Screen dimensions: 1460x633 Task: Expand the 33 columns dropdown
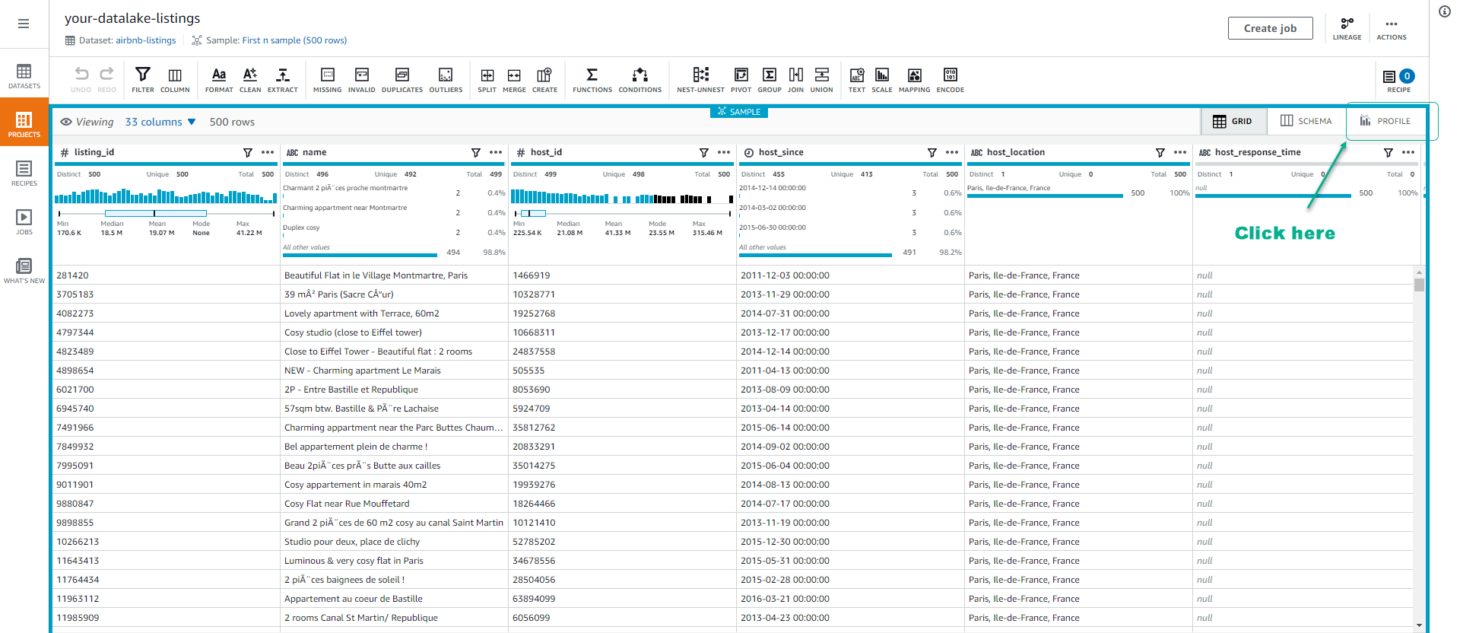(160, 122)
